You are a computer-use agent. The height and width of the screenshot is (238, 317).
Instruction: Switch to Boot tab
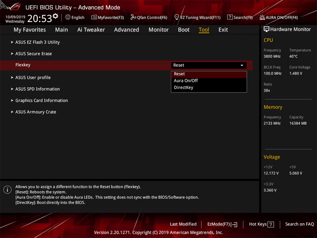pos(184,30)
